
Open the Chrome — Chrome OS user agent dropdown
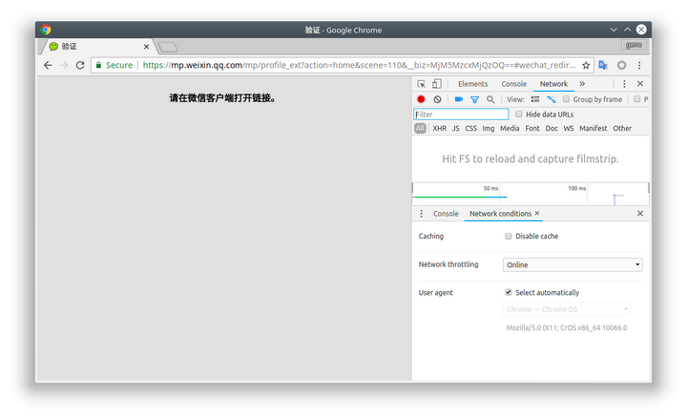point(567,309)
